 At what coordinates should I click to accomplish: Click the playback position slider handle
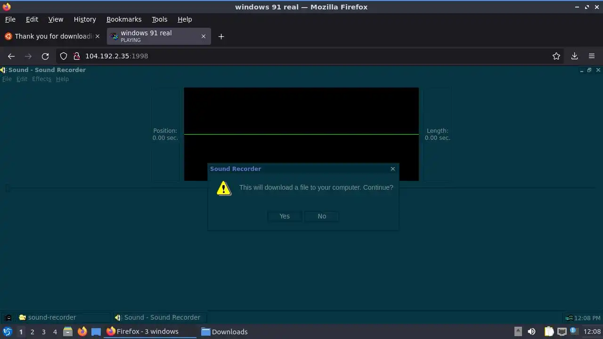(8, 188)
